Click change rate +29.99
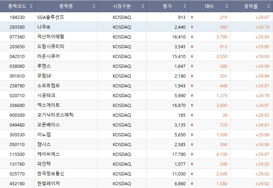The image size is (273, 188). click(x=262, y=66)
